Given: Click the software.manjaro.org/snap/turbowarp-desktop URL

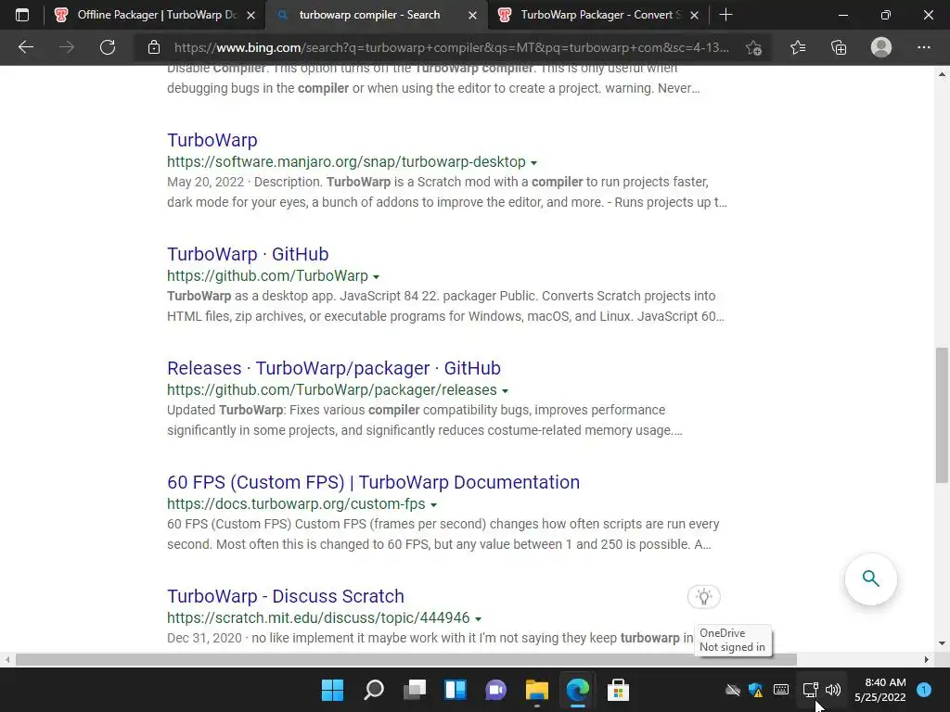Looking at the screenshot, I should (346, 161).
